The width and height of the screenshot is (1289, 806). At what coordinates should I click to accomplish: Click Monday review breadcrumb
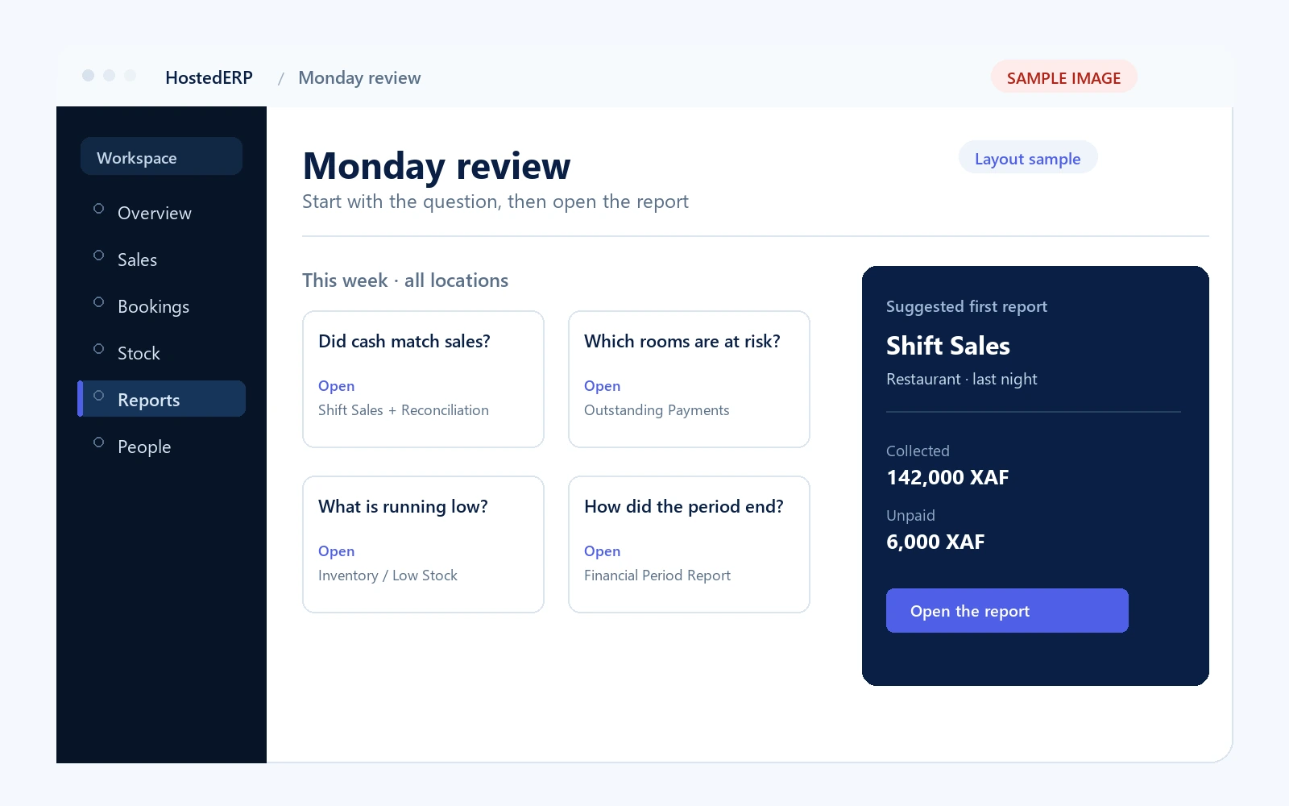(359, 77)
